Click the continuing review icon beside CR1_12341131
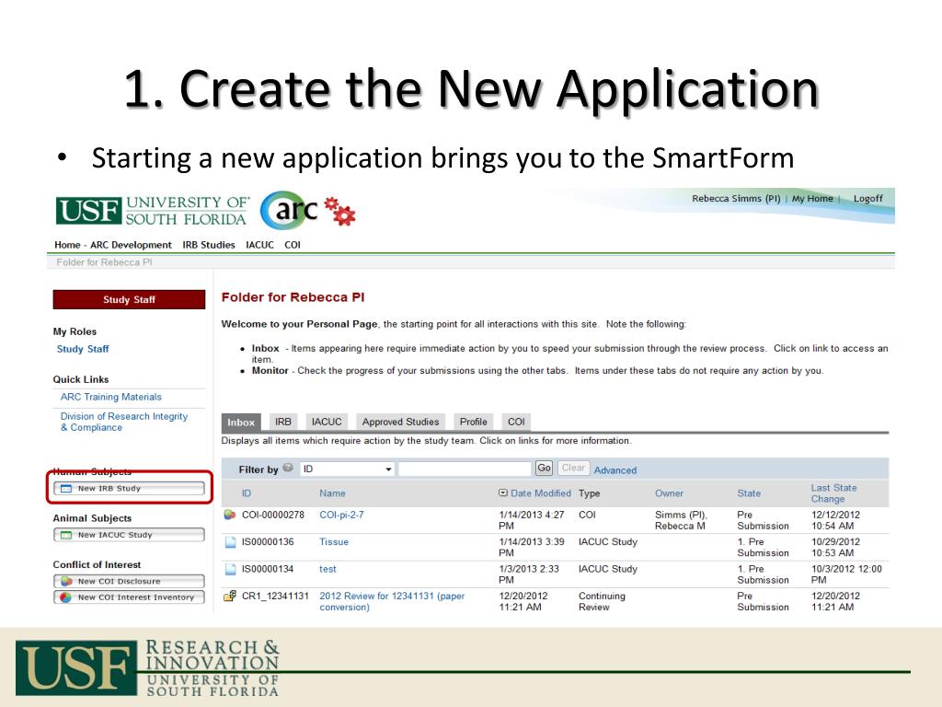942x707 pixels. coord(230,597)
